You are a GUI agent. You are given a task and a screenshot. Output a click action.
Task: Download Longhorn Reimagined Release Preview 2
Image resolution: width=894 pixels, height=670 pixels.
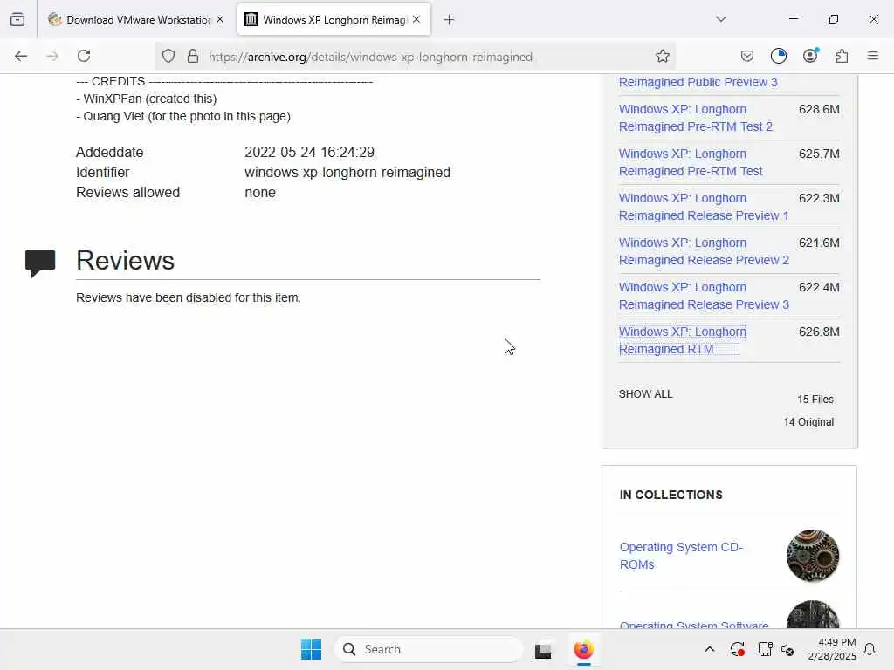pos(704,251)
